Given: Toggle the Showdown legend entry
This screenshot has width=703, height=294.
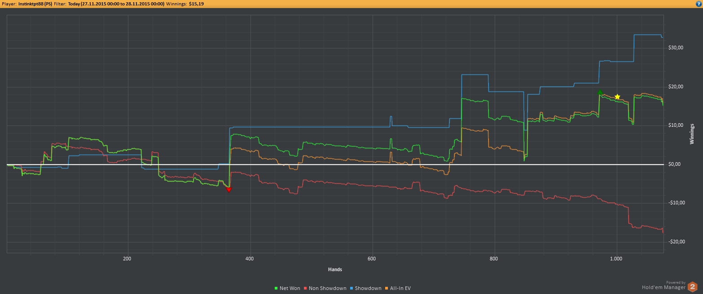Looking at the screenshot, I should [x=366, y=288].
